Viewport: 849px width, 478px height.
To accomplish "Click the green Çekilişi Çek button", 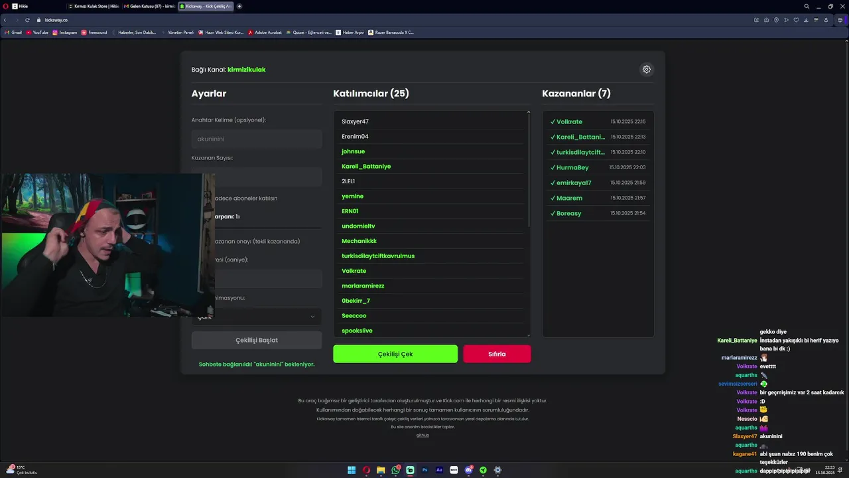I will [395, 354].
